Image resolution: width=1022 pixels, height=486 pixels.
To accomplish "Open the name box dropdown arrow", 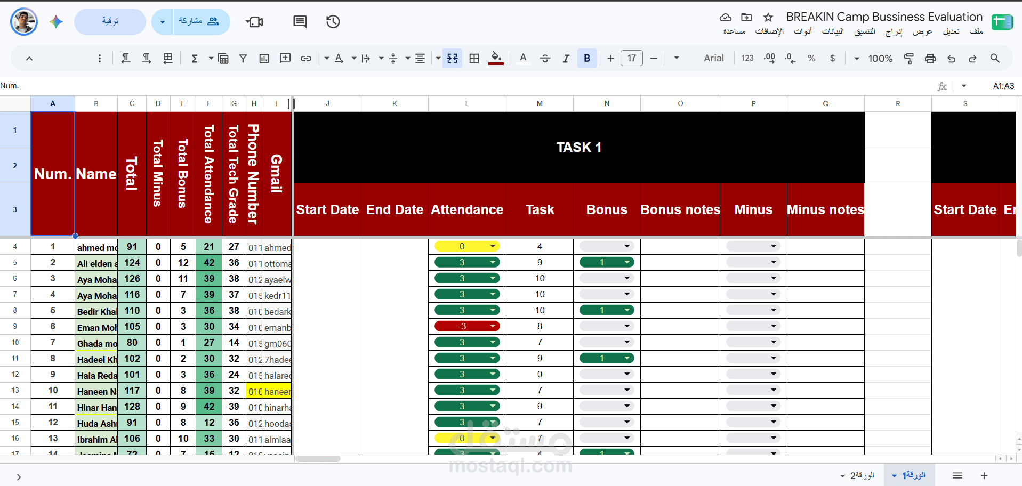I will [x=964, y=86].
